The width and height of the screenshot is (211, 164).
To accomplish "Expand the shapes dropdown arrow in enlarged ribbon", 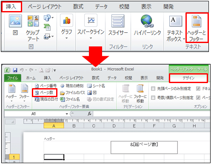I will tap(53, 18).
